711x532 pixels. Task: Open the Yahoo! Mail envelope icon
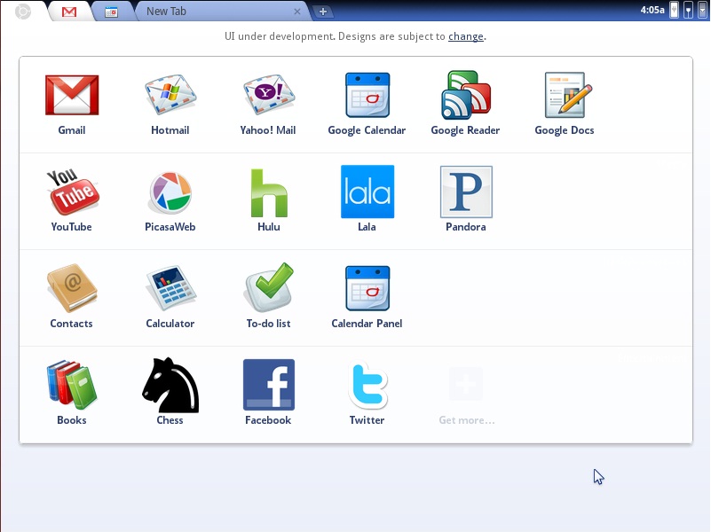tap(268, 95)
